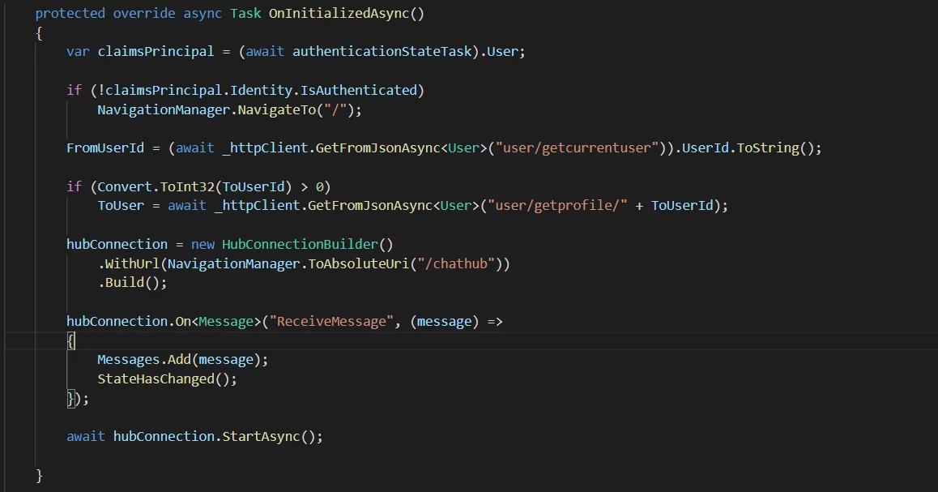
Task: Click the 'async' modifier in the method signature
Action: 203,14
